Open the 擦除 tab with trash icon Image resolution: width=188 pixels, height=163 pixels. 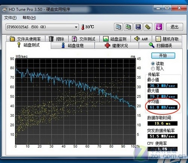(x=57, y=39)
